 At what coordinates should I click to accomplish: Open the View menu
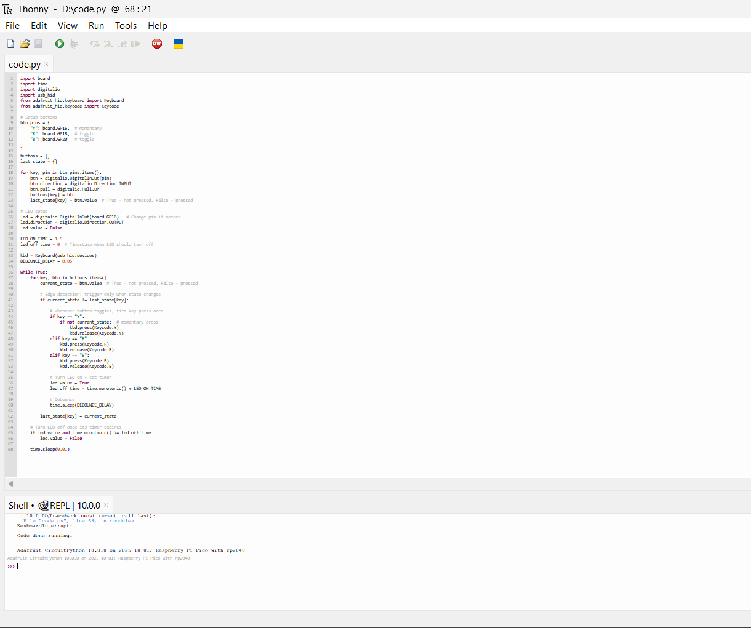coord(68,26)
